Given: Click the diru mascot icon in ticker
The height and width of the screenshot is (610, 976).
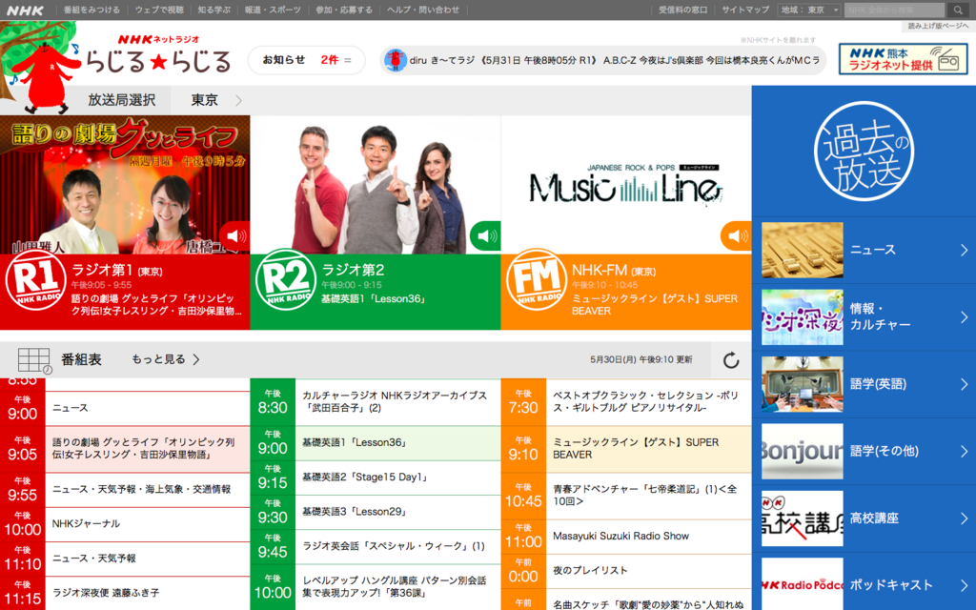Looking at the screenshot, I should click(395, 60).
